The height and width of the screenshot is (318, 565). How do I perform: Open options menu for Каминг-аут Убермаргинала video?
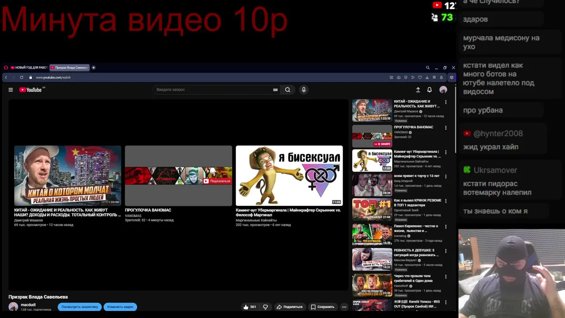446,152
